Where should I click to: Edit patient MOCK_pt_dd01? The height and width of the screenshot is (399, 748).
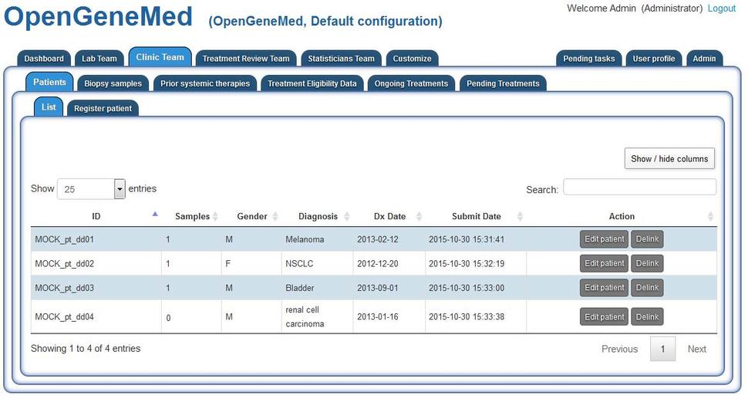[x=604, y=239]
